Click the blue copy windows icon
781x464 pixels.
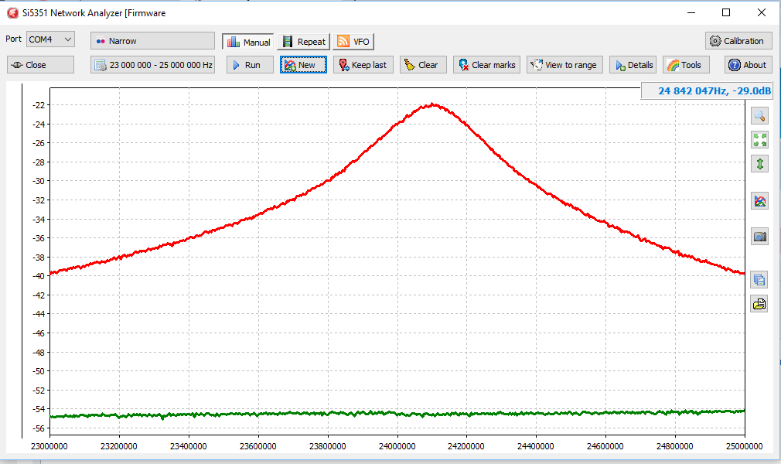point(759,280)
